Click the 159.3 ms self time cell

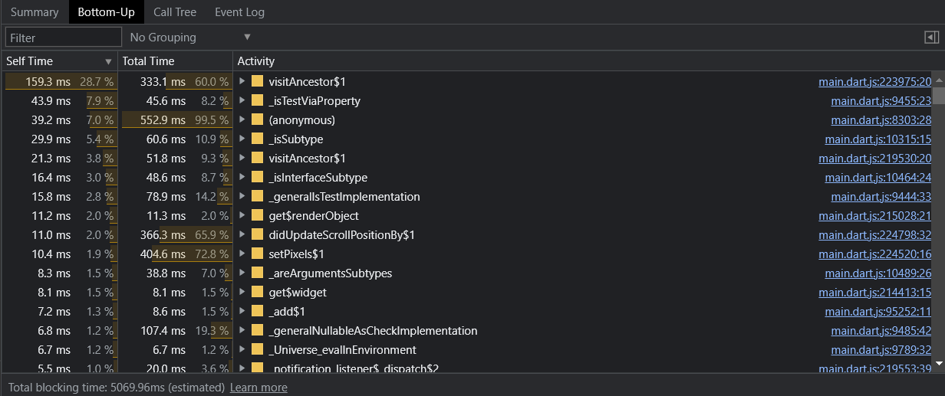coord(59,81)
